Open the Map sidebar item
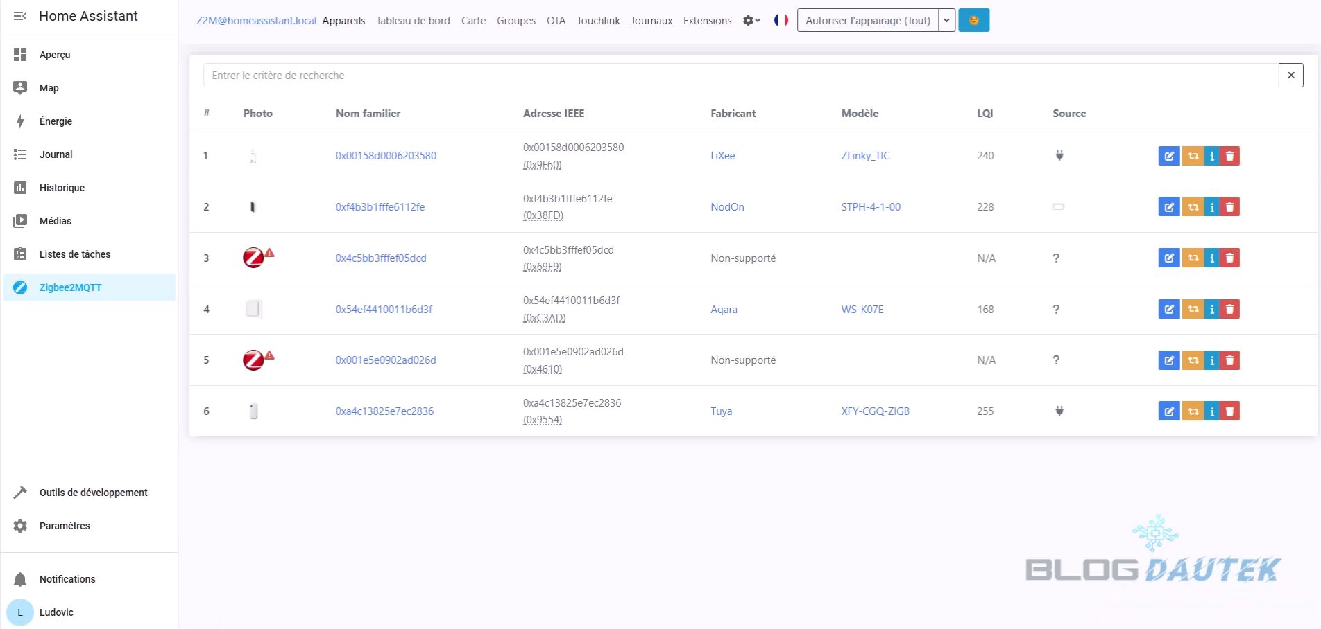1321x629 pixels. tap(89, 88)
